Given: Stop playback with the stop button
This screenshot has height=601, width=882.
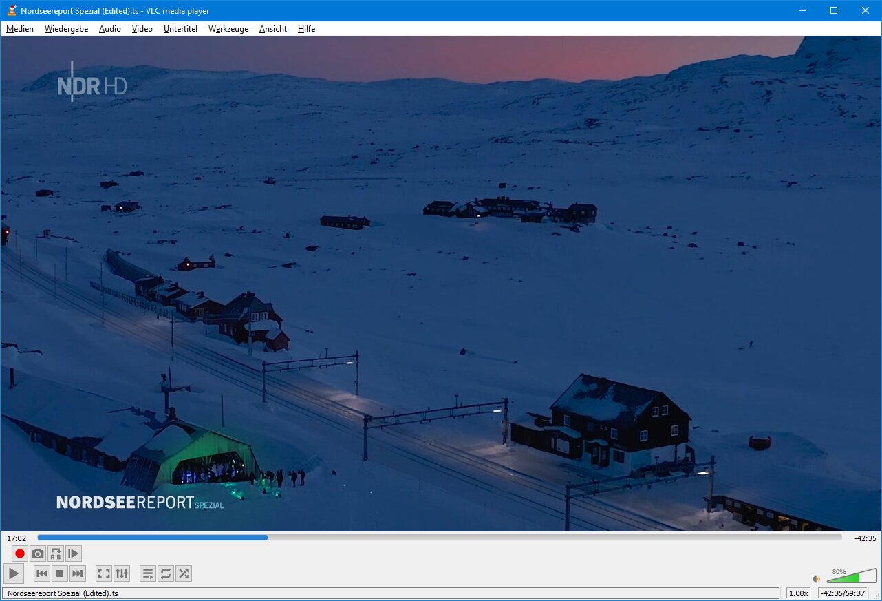Looking at the screenshot, I should (60, 573).
